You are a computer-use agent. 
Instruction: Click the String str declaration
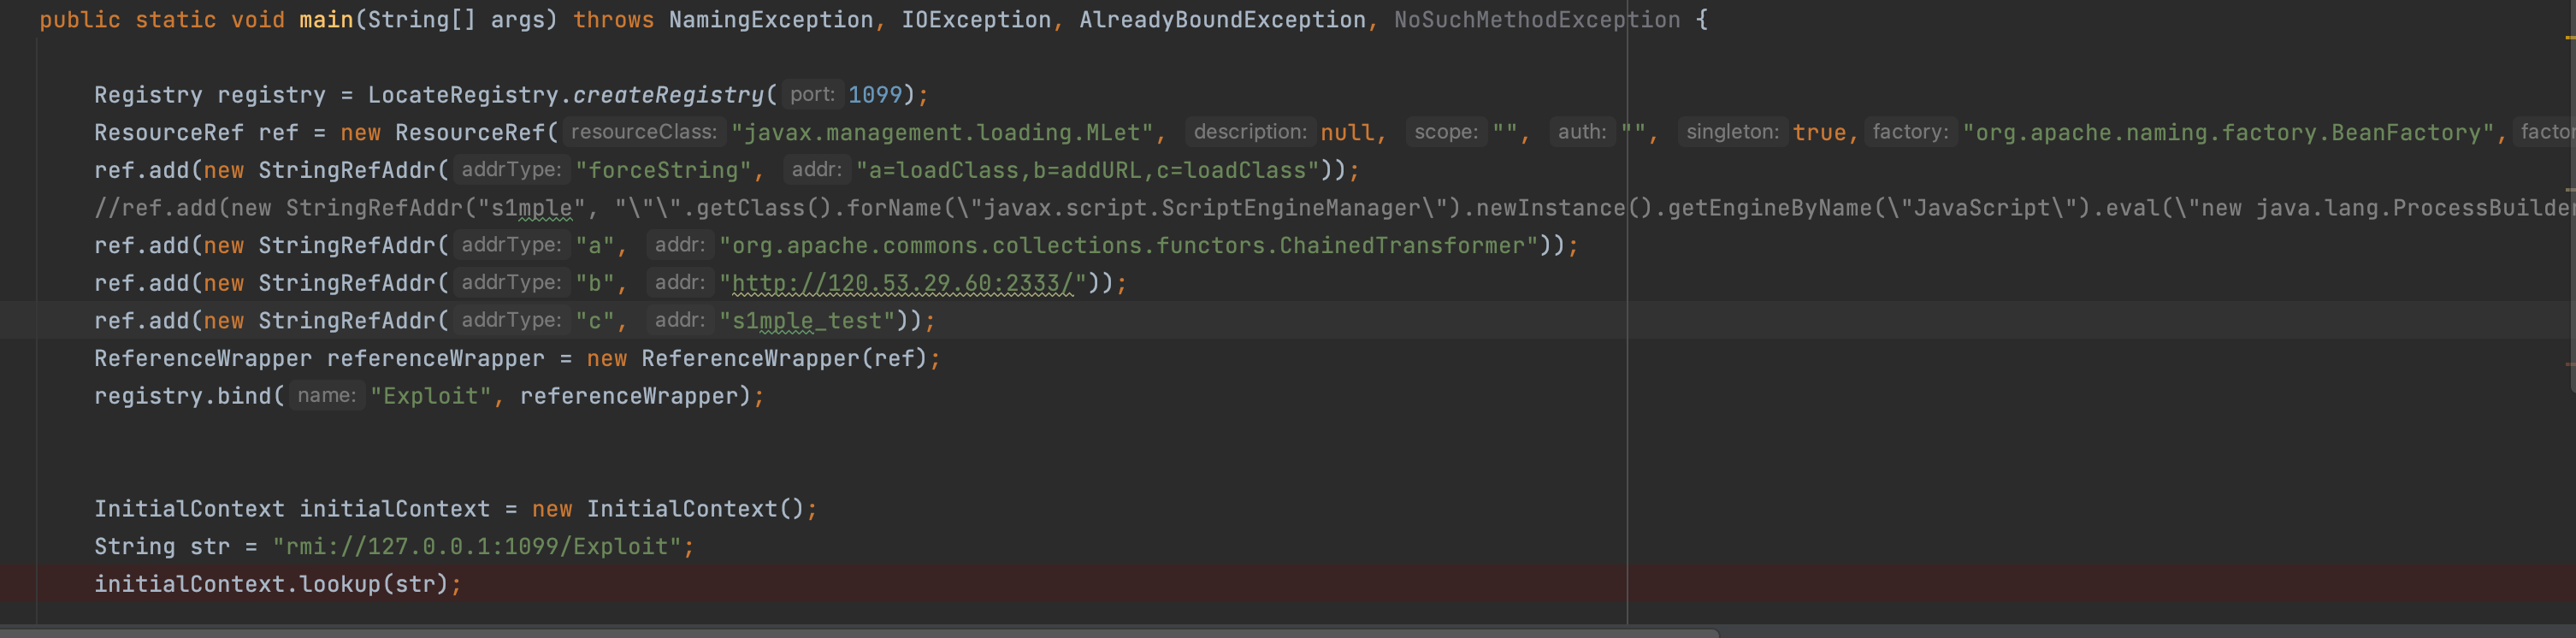tap(162, 547)
